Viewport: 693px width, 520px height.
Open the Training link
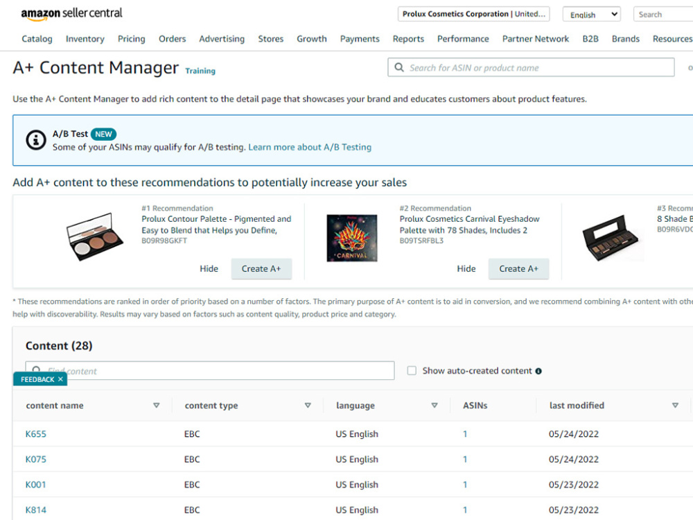(200, 71)
